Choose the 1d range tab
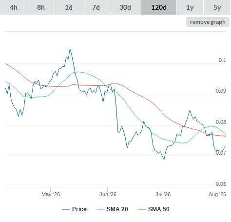The height and width of the screenshot is (222, 231). point(69,7)
